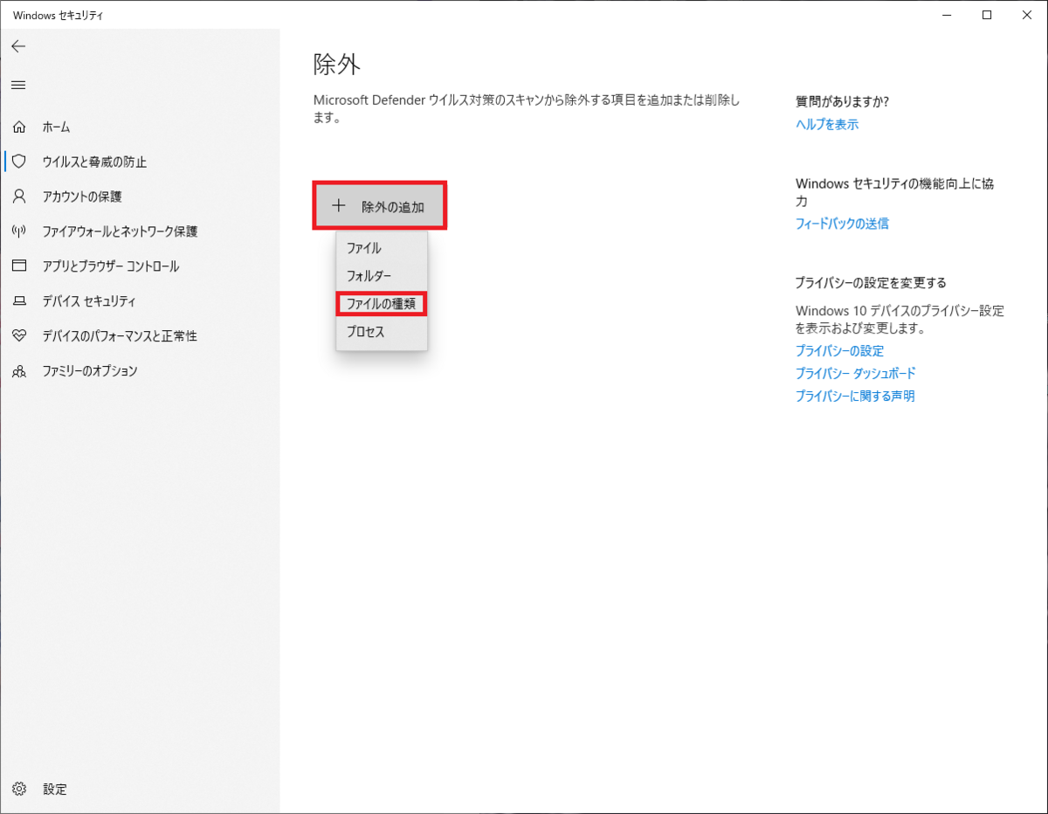
Task: Choose ファイルの種類 in the dropdown menu
Action: 382,304
